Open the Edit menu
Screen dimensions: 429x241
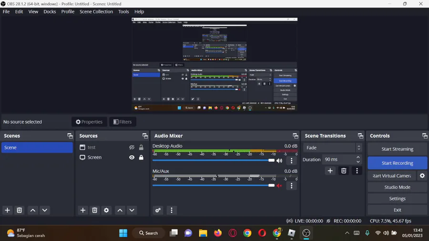coord(19,11)
